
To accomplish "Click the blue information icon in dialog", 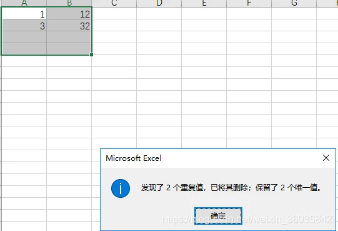I will point(121,188).
